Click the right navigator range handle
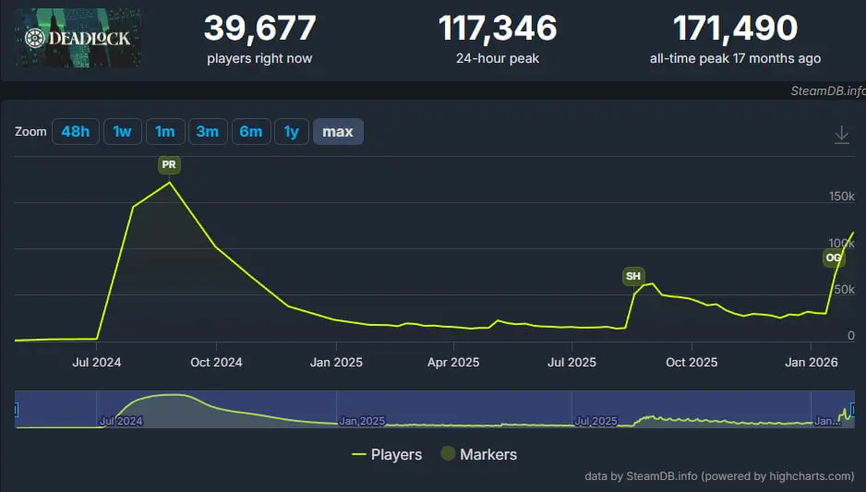The width and height of the screenshot is (866, 492). point(852,409)
